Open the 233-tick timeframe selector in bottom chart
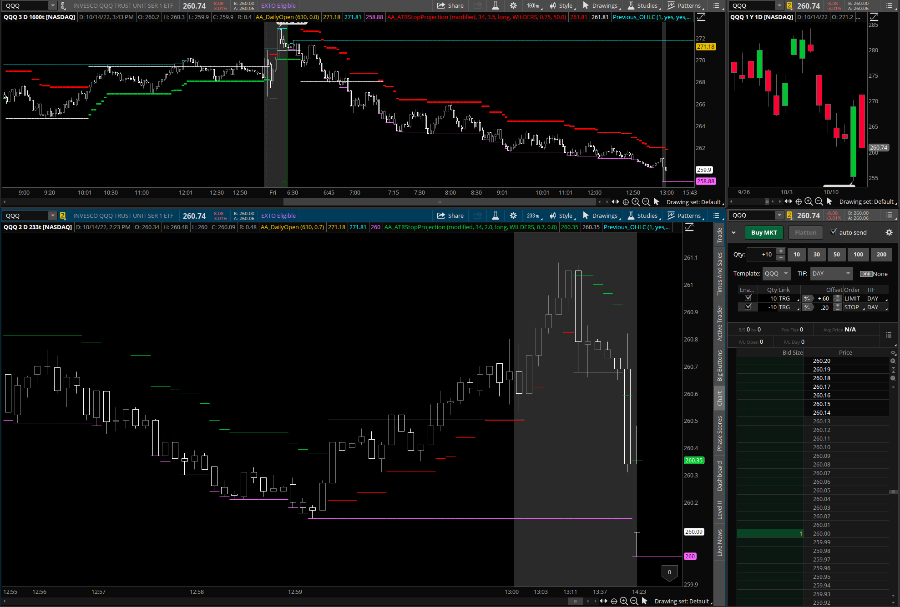 click(x=533, y=216)
